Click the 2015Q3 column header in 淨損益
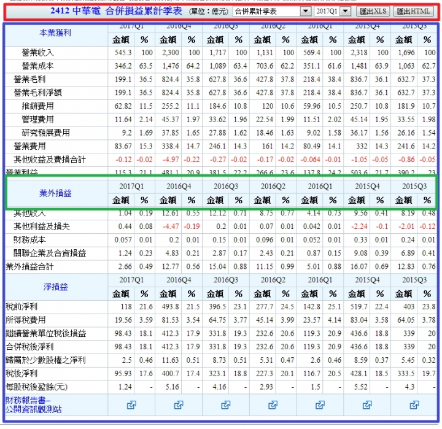The height and width of the screenshot is (429, 442). 414,280
